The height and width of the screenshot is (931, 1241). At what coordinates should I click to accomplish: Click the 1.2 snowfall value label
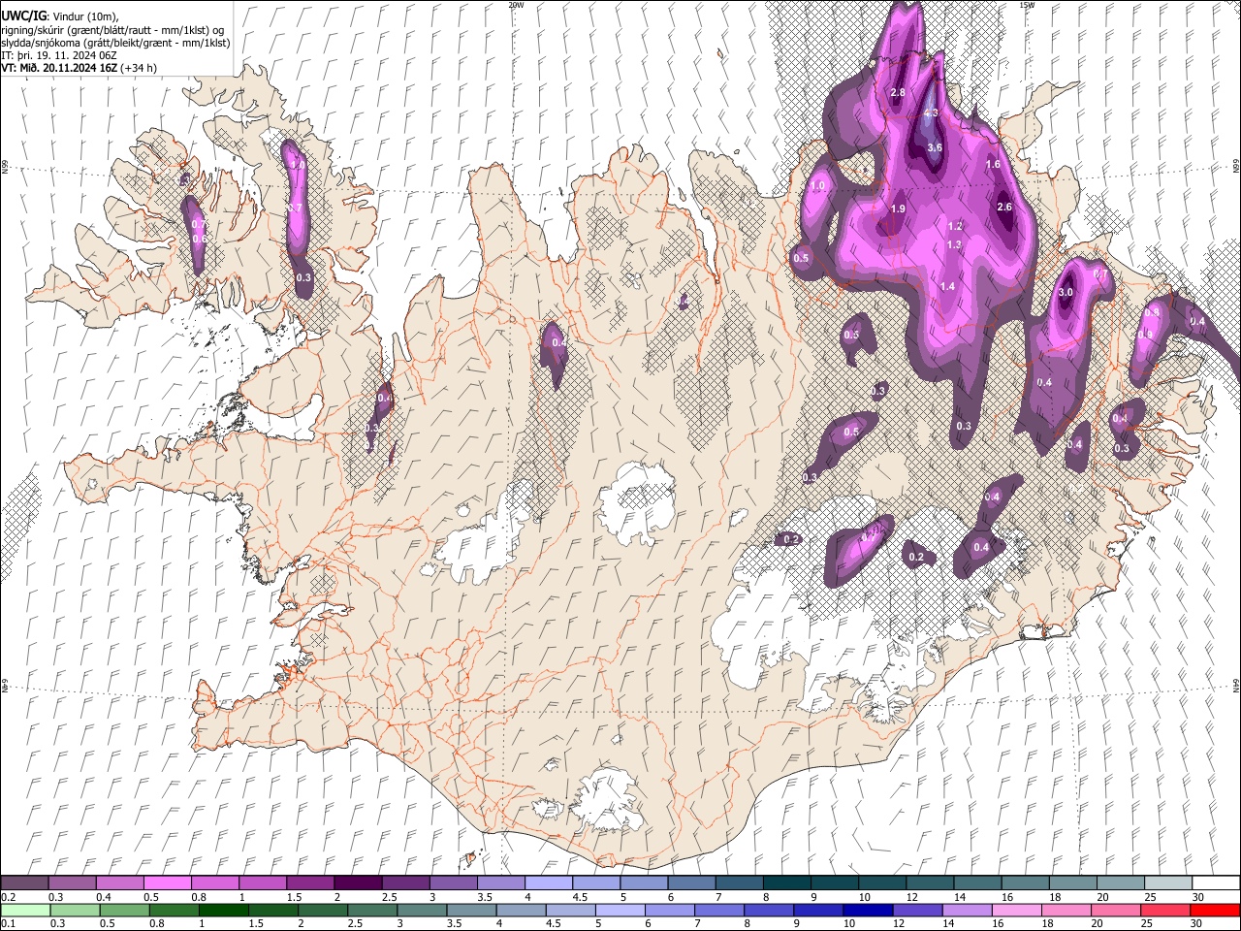tap(955, 226)
